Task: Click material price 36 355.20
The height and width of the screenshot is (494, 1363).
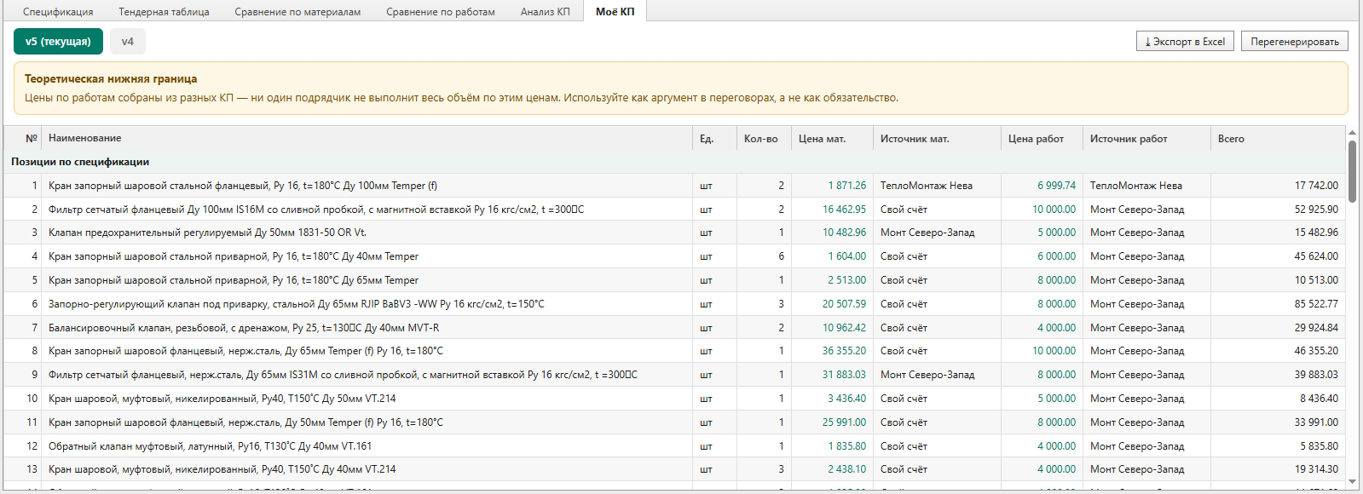Action: click(844, 351)
